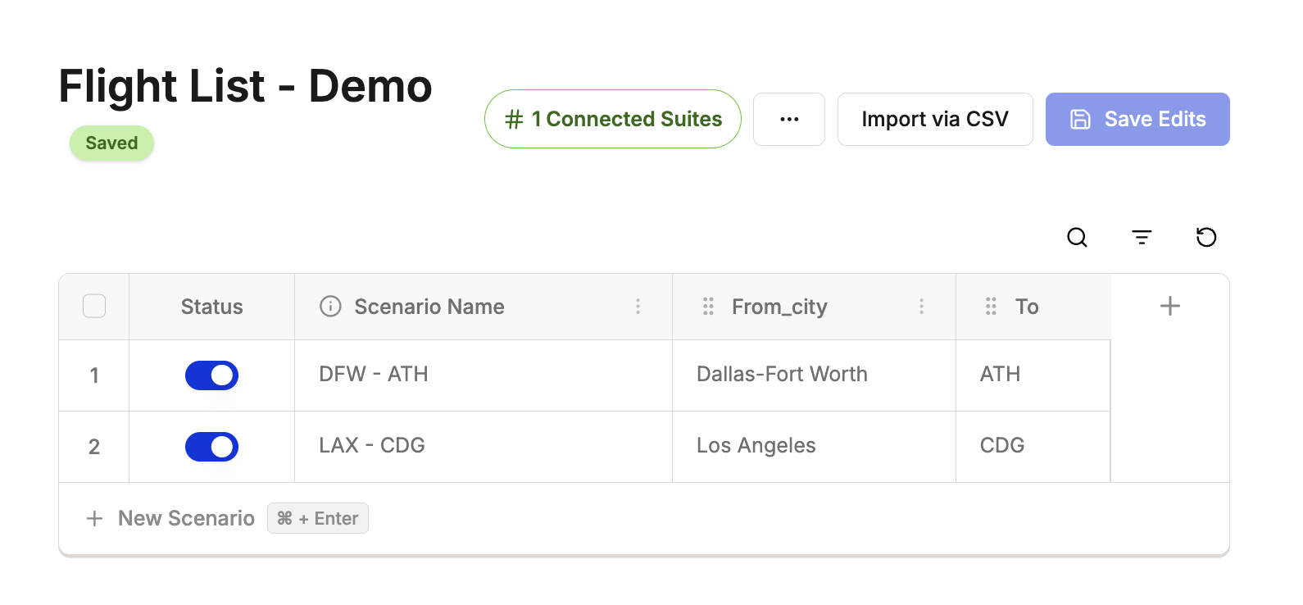Open From_city column options menu

pyautogui.click(x=921, y=307)
